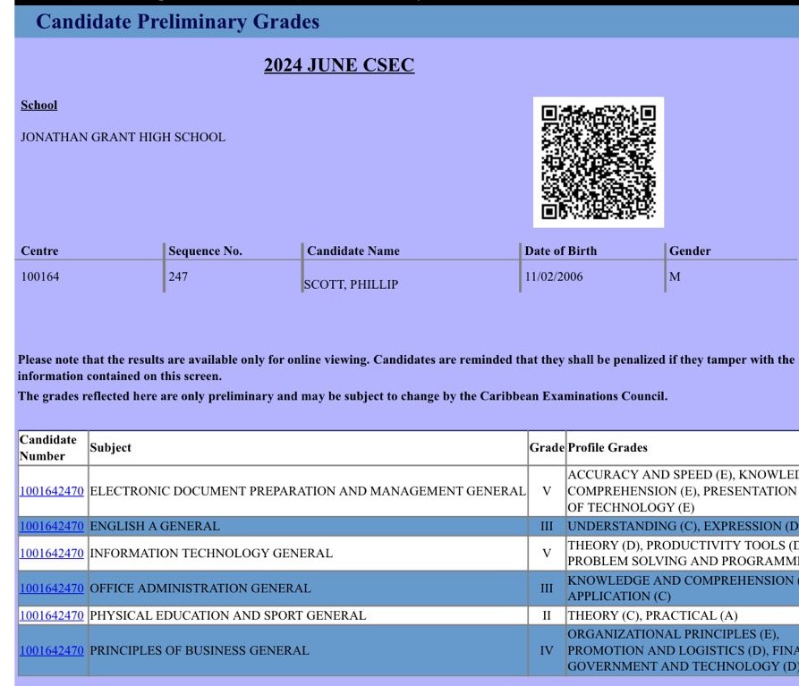Click grade II for Physical Education

point(547,615)
